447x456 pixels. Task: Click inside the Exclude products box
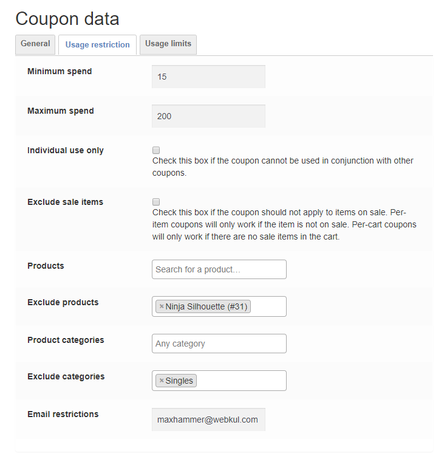[x=267, y=307]
